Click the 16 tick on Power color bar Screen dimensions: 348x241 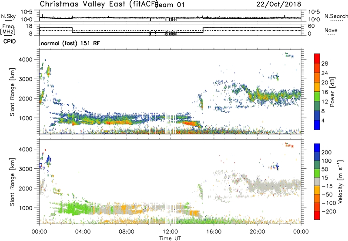(325, 92)
